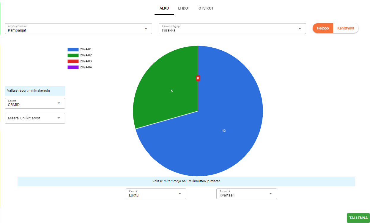Select the ALKU tab
370x223 pixels.
click(164, 8)
